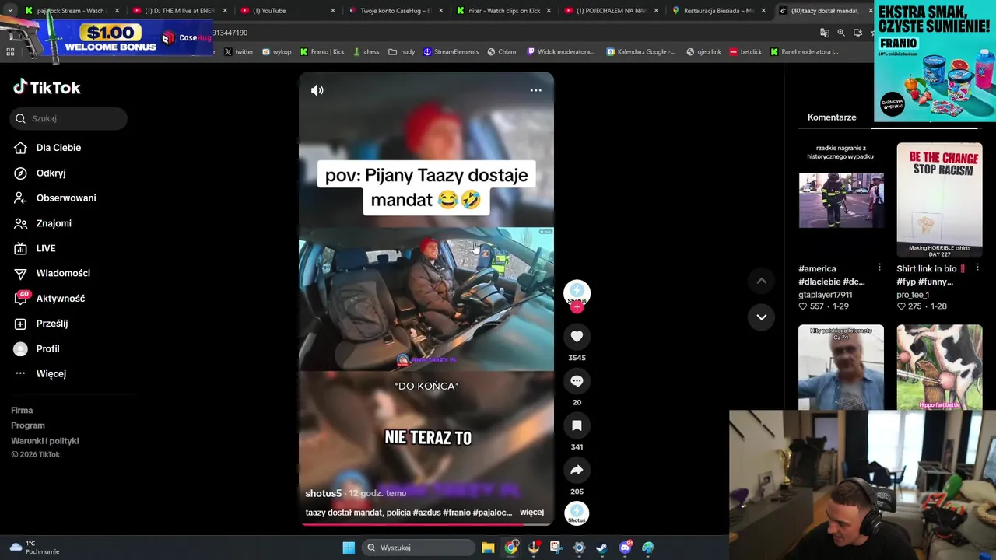The height and width of the screenshot is (560, 996).
Task: Open Discord from the taskbar
Action: click(x=625, y=548)
